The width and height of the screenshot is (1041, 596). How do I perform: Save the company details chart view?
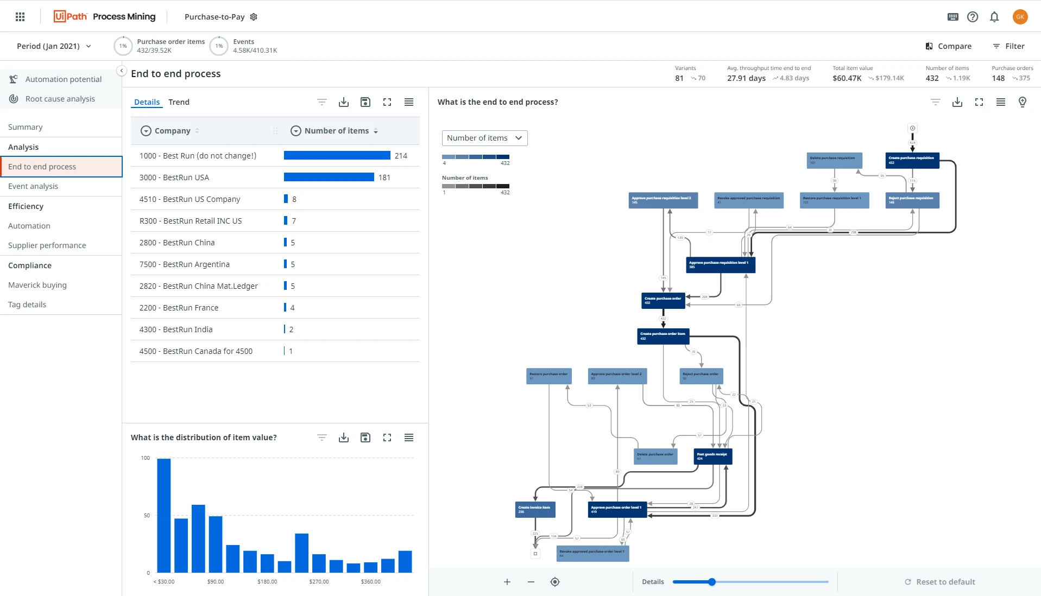[365, 102]
